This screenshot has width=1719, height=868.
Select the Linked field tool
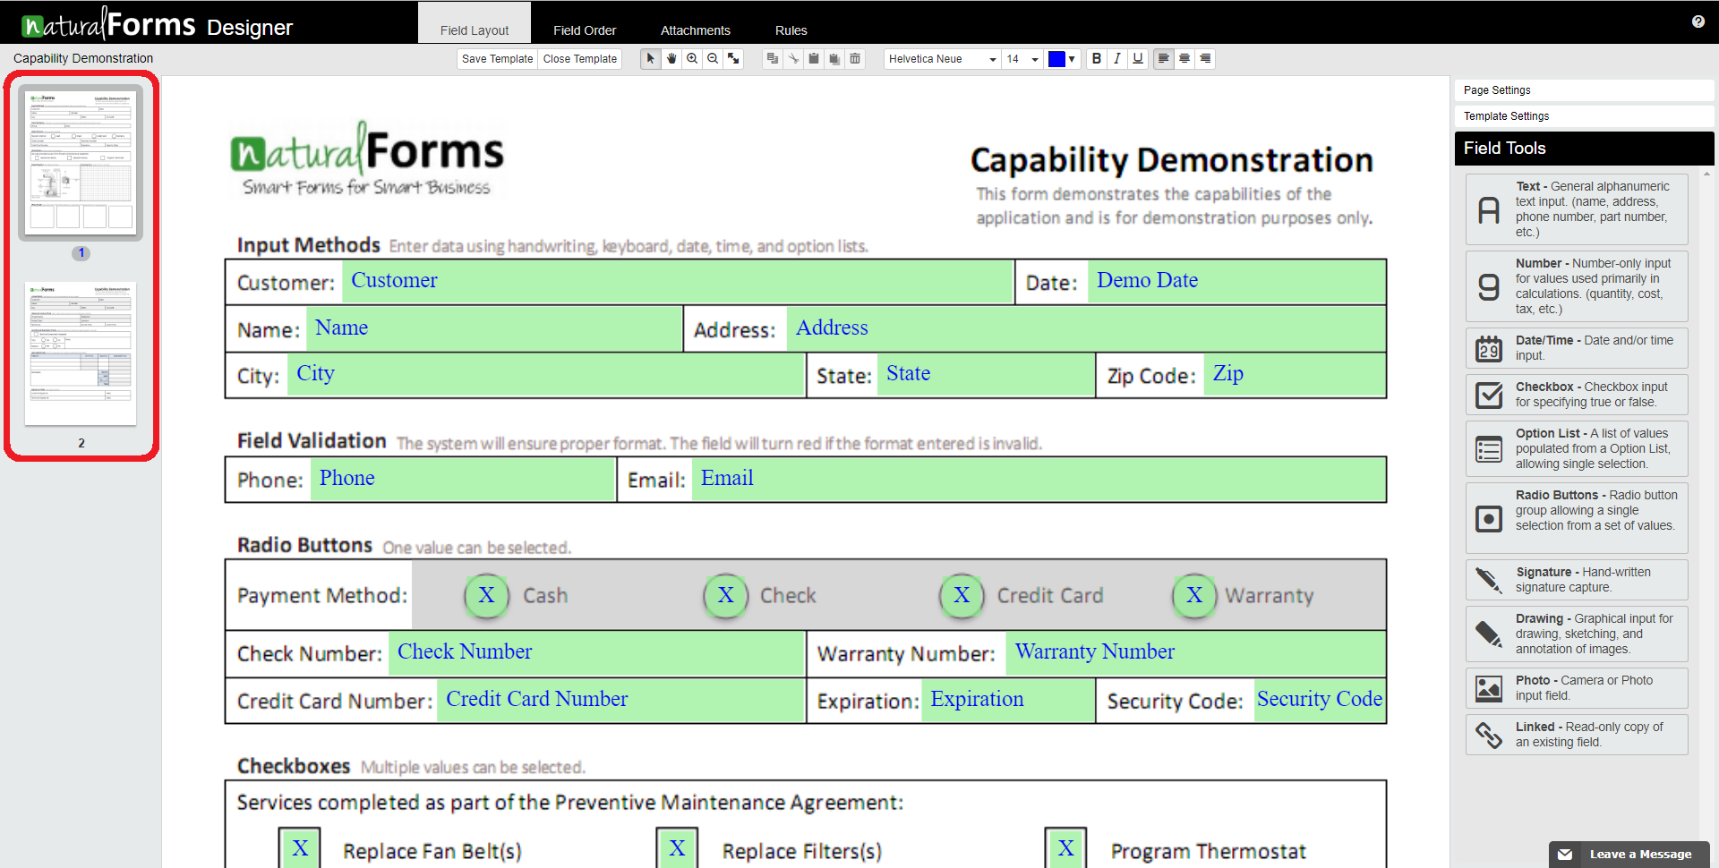click(x=1577, y=735)
